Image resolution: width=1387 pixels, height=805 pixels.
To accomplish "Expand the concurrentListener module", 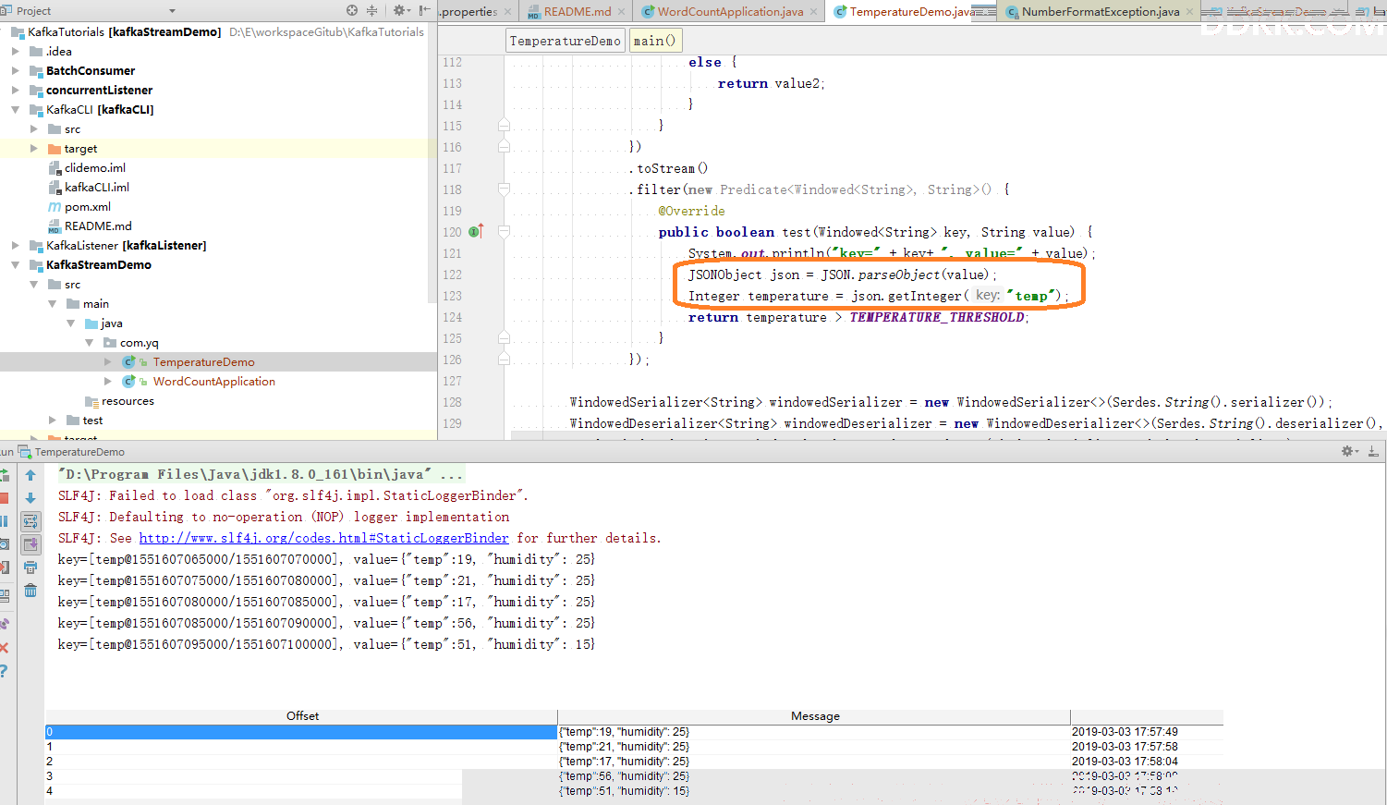I will click(x=15, y=91).
